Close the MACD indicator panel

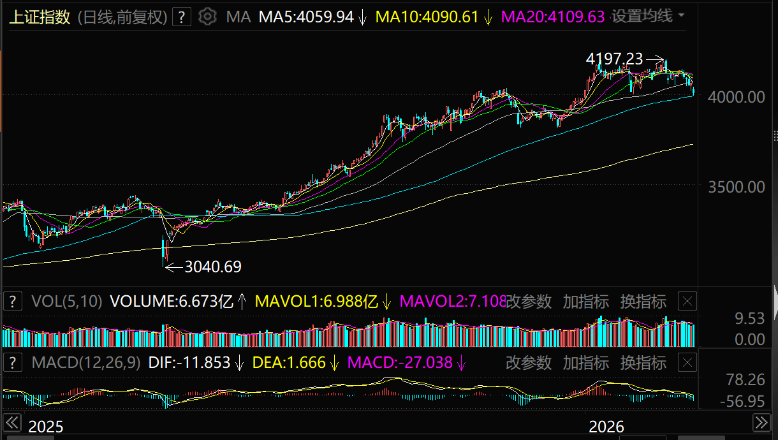687,363
